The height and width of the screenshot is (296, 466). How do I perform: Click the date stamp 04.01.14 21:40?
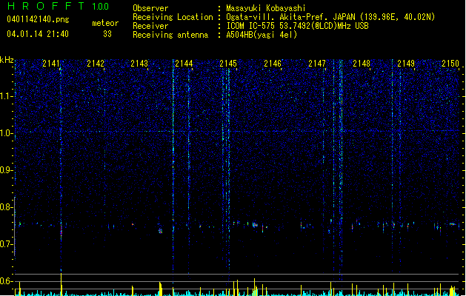pyautogui.click(x=38, y=34)
